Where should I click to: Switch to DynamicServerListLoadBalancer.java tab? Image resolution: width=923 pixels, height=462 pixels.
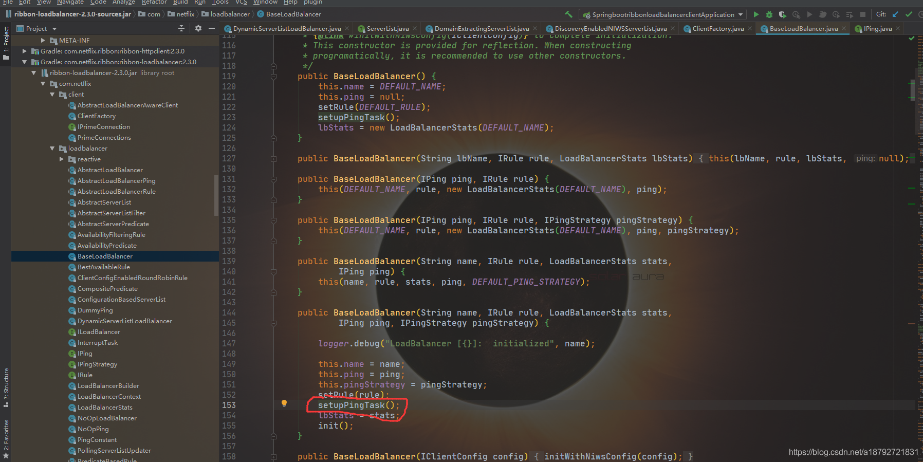click(286, 29)
